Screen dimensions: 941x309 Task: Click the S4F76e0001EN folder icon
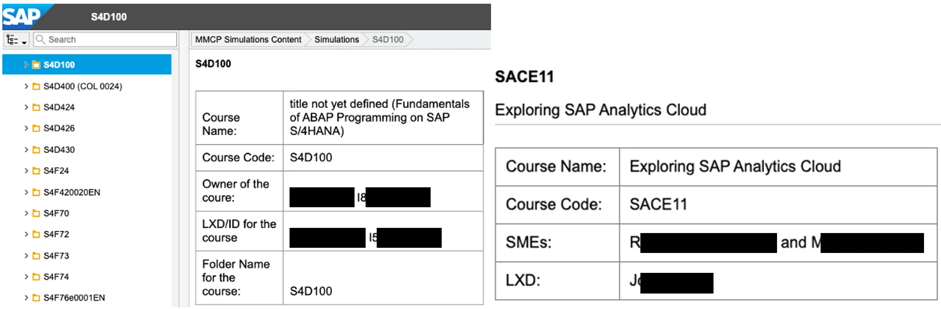click(36, 298)
